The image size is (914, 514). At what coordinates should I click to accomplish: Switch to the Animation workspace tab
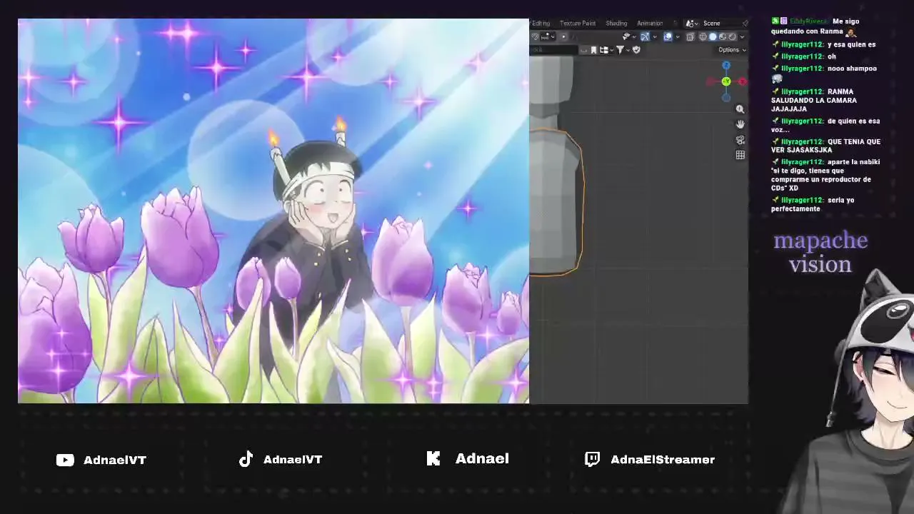coord(650,24)
